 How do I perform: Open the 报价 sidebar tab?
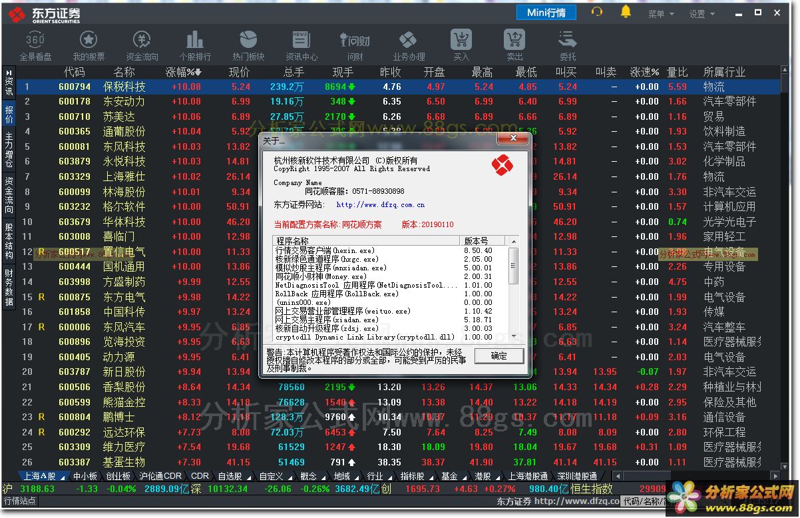pyautogui.click(x=9, y=115)
